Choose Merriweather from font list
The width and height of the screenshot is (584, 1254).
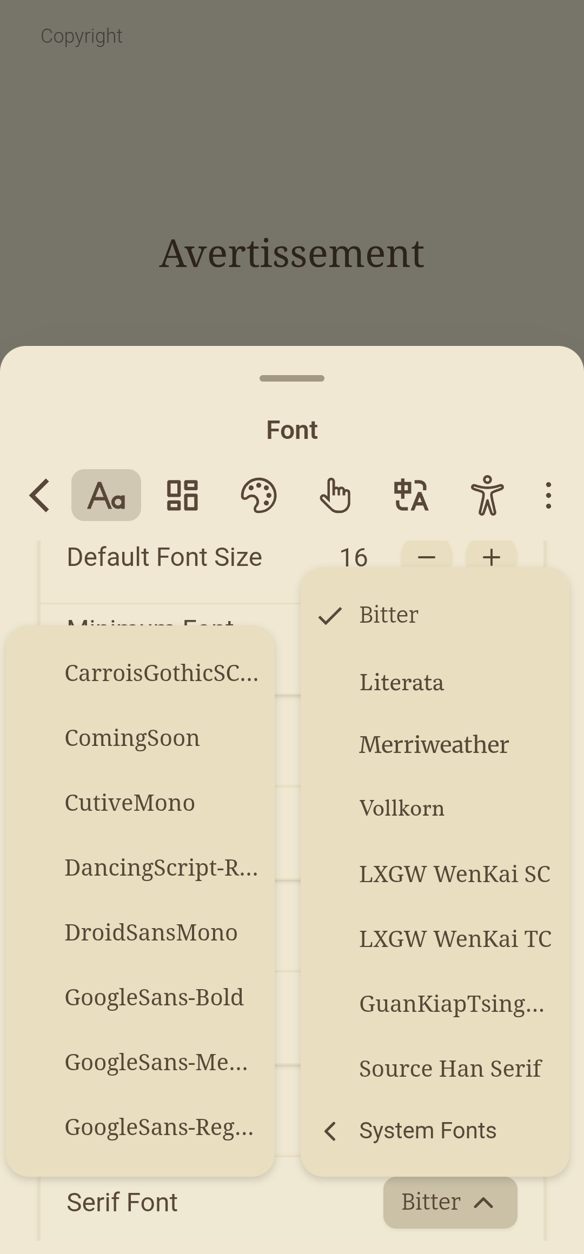tap(434, 745)
